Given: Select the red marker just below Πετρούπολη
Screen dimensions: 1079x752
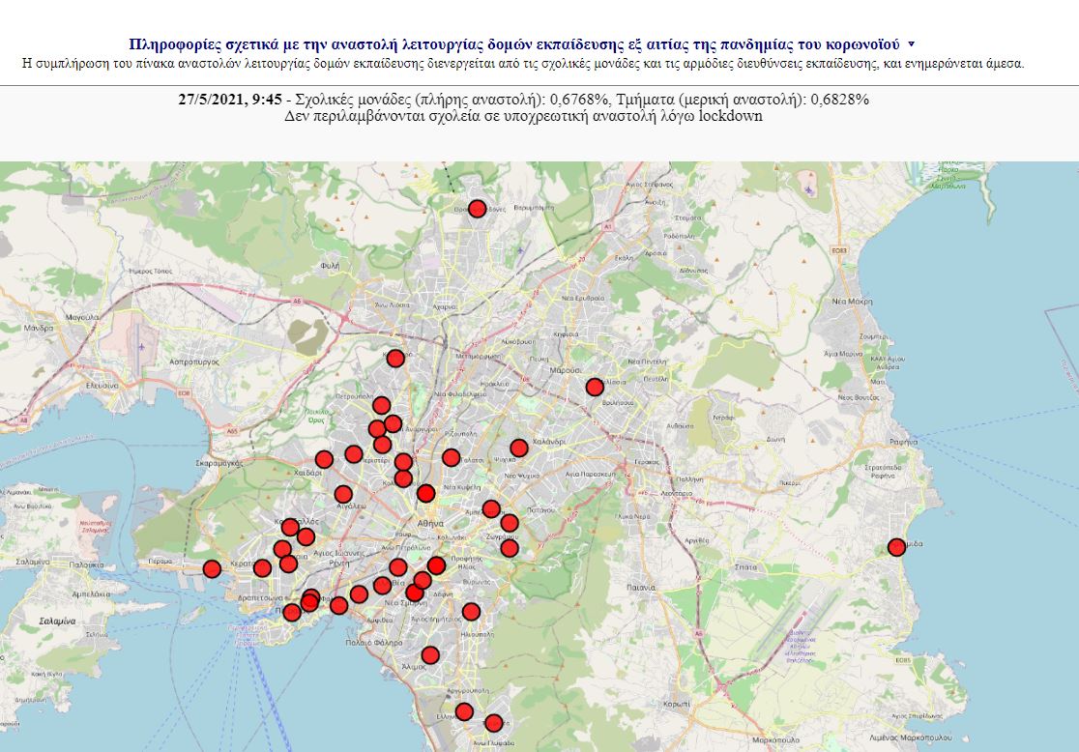Looking at the screenshot, I should point(382,405).
